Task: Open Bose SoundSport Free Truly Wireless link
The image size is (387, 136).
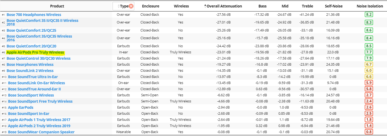Action: click(x=40, y=101)
